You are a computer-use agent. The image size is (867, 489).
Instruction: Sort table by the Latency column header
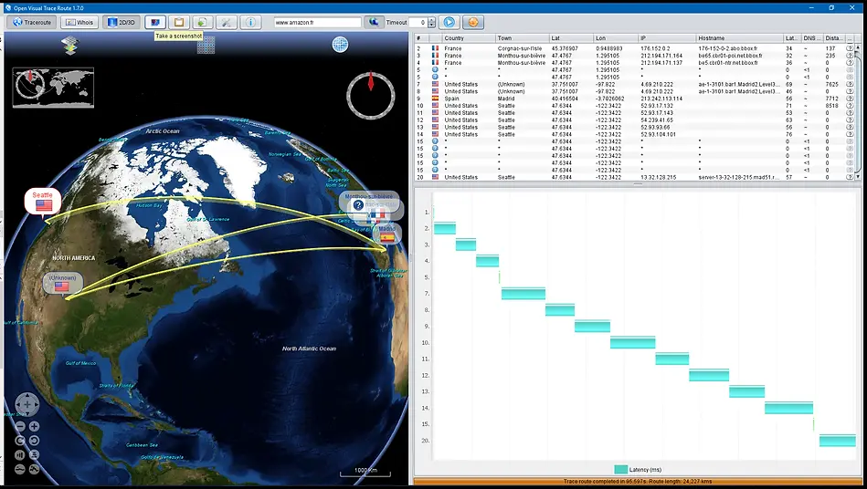tap(792, 38)
